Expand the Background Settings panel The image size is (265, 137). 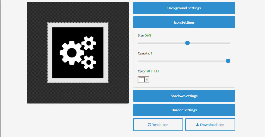pos(184,8)
